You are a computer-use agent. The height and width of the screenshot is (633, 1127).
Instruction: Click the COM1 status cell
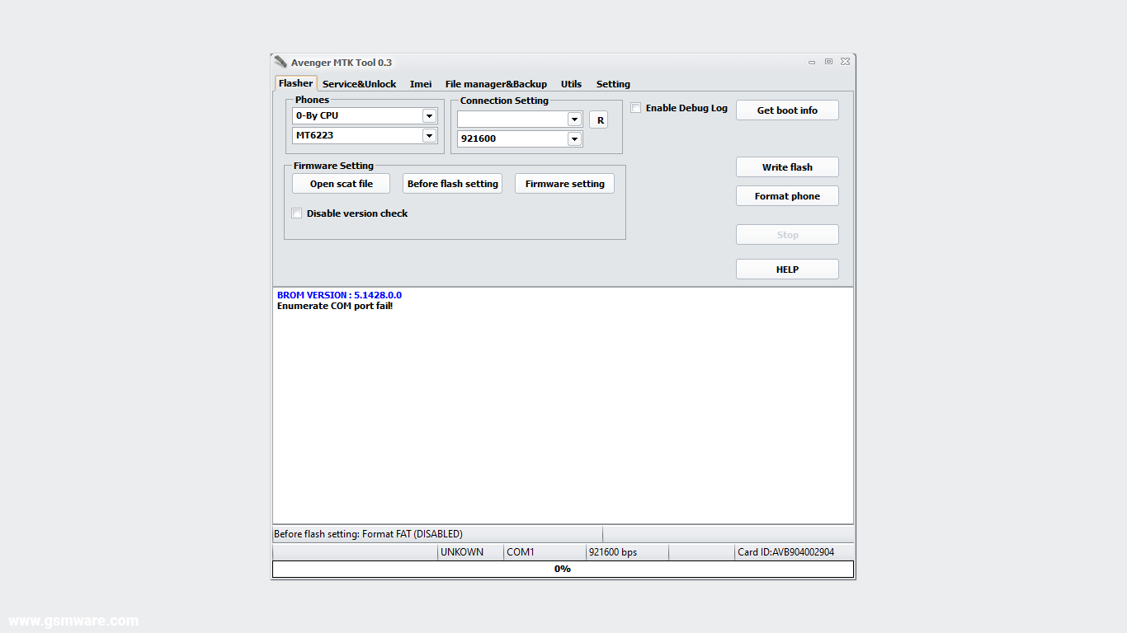pos(545,552)
